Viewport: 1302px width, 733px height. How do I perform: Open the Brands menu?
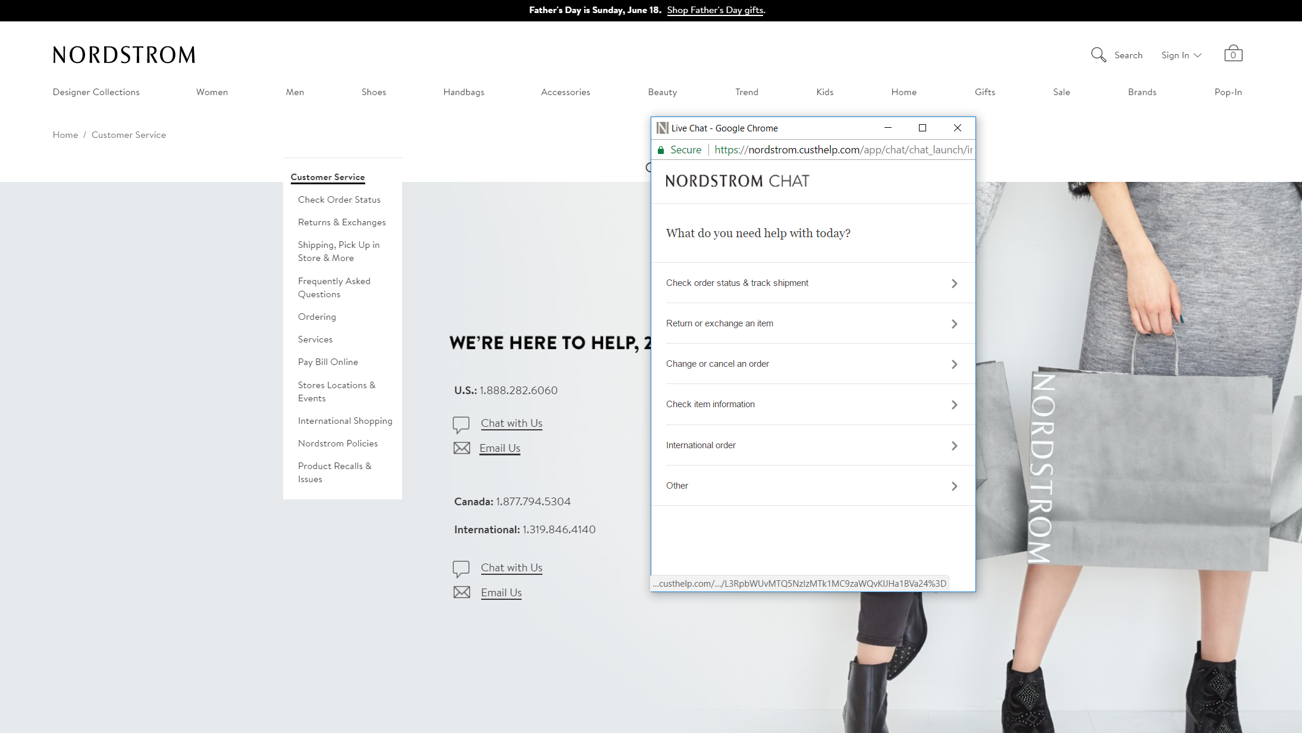click(1142, 92)
